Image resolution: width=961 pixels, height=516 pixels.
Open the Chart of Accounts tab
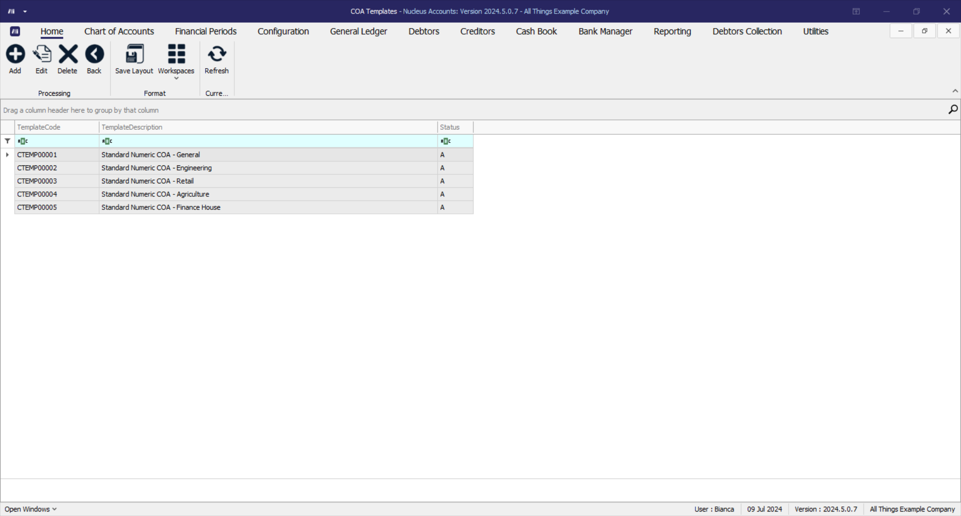tap(119, 32)
